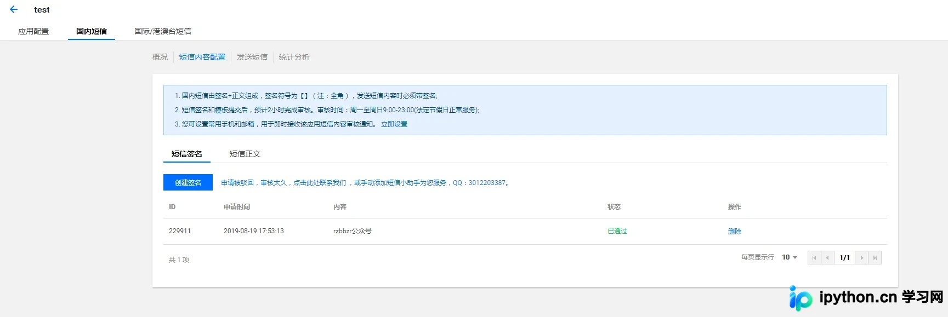Click signature content rzbbzr公众号
The height and width of the screenshot is (317, 948).
(353, 231)
